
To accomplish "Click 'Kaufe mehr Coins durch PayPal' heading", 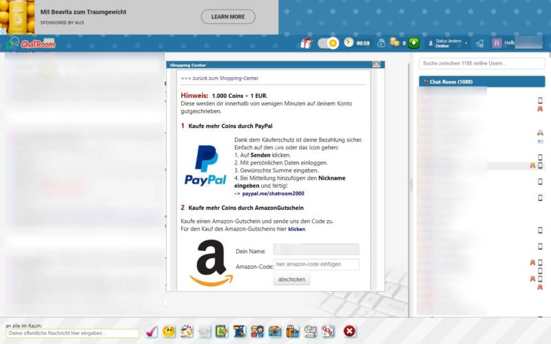I will point(230,126).
